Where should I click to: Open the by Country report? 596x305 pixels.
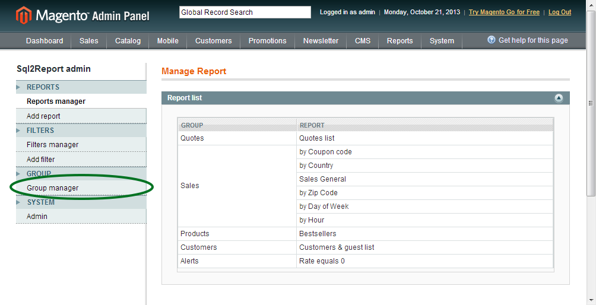coord(316,166)
